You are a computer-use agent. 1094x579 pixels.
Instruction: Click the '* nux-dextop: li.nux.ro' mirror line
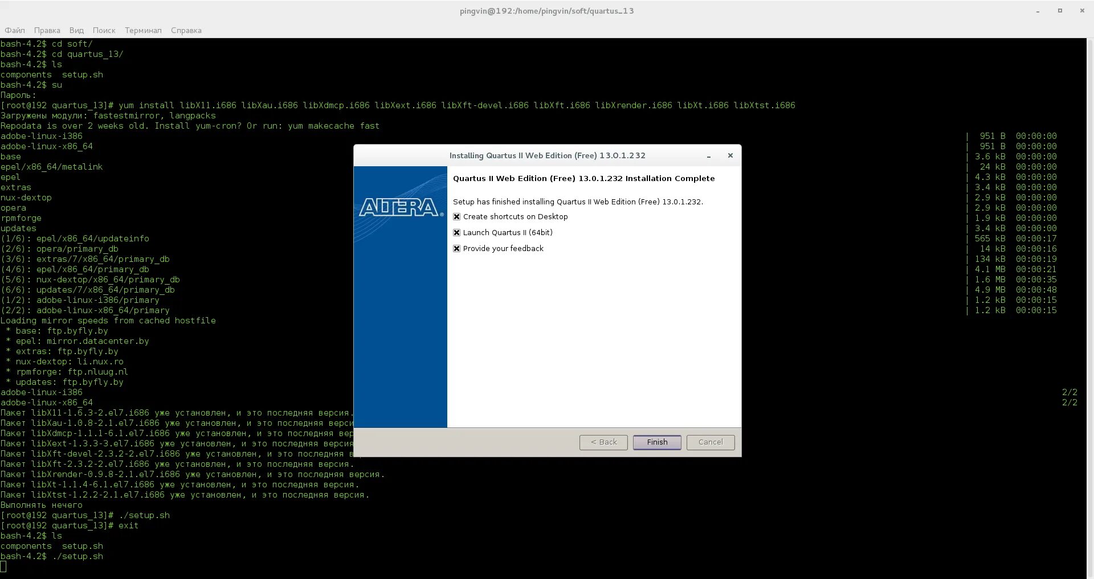pyautogui.click(x=64, y=362)
